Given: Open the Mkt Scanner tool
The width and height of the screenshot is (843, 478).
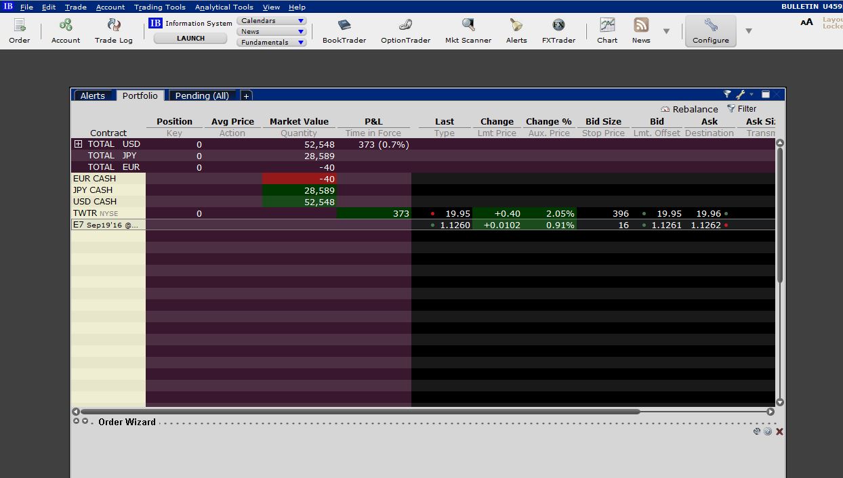Looking at the screenshot, I should click(x=468, y=26).
